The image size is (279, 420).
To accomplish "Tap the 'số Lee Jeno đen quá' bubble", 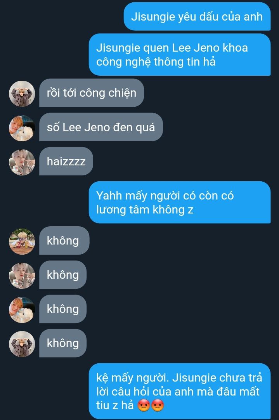I will point(101,127).
